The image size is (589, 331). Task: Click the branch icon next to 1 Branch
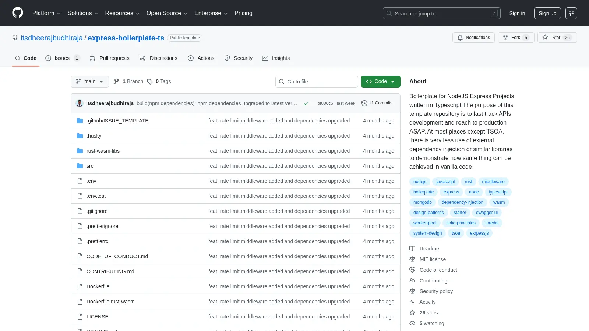[x=117, y=82]
